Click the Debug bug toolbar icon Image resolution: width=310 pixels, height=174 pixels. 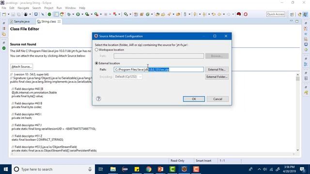click(x=69, y=14)
